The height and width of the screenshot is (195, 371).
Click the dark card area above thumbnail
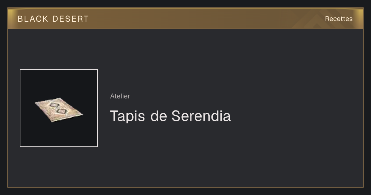pos(59,49)
